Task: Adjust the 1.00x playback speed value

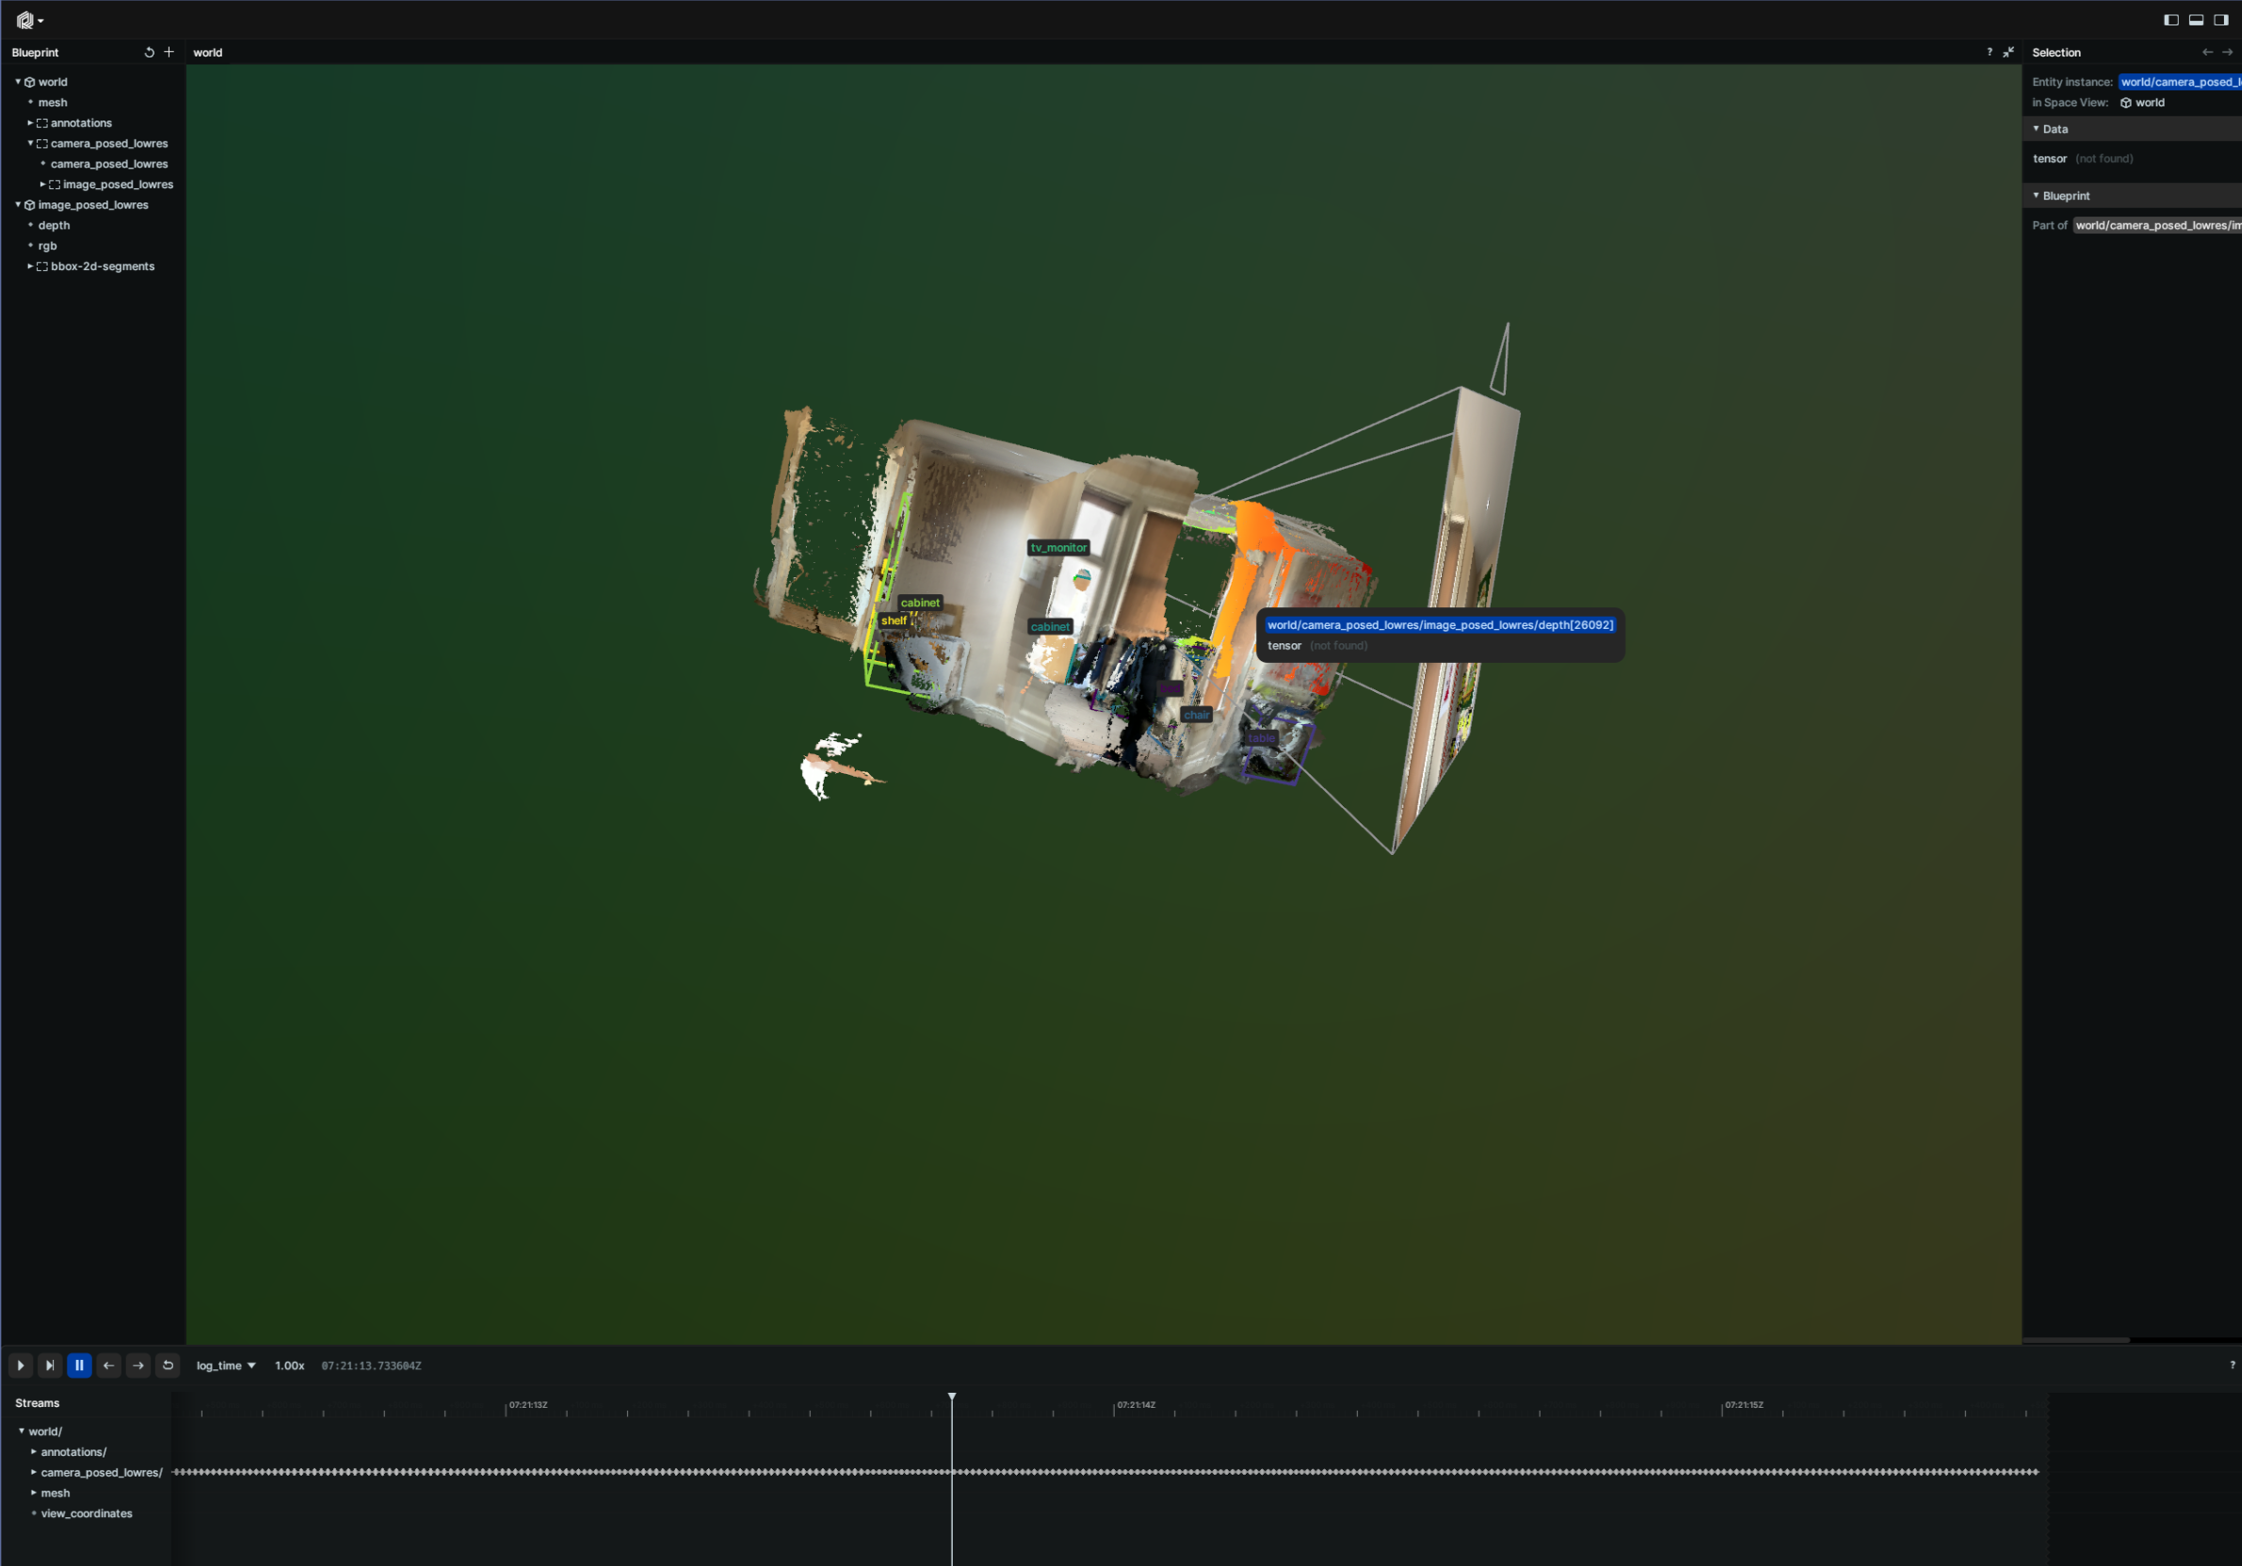Action: [289, 1364]
